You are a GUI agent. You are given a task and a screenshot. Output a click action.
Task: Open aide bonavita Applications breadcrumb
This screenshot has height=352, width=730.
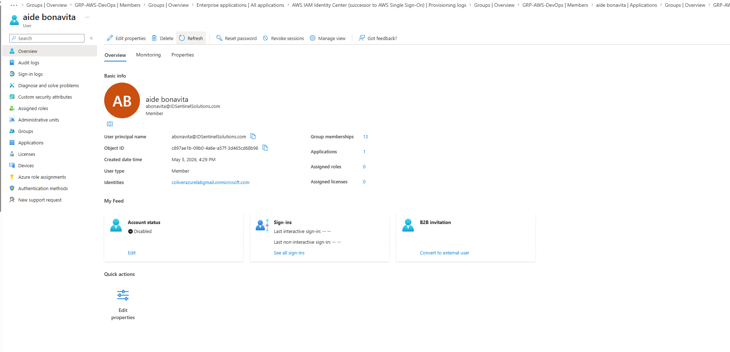pyautogui.click(x=626, y=5)
